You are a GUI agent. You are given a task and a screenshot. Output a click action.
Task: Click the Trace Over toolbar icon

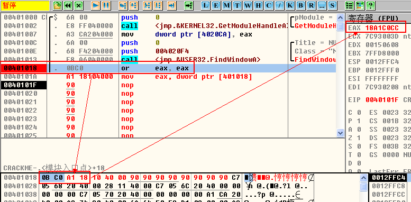158,5
